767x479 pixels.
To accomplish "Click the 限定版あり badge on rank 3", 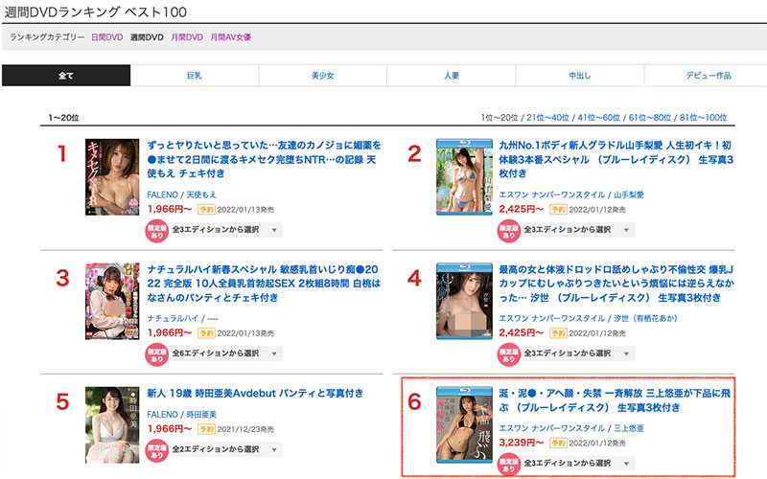I will [x=156, y=355].
